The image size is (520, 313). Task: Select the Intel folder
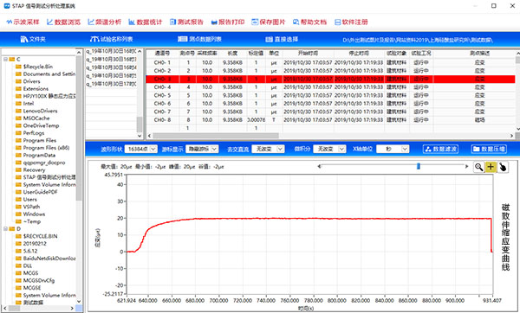pyautogui.click(x=29, y=104)
